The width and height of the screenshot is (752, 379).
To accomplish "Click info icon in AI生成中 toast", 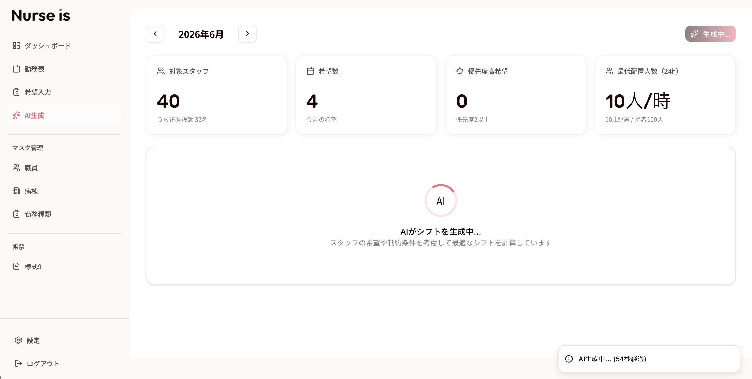I will point(569,359).
